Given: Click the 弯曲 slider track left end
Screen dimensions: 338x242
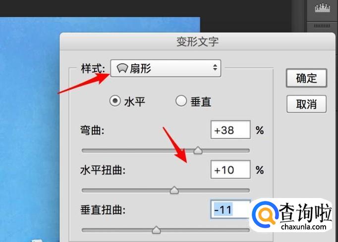Looking at the screenshot, I should coord(84,151).
